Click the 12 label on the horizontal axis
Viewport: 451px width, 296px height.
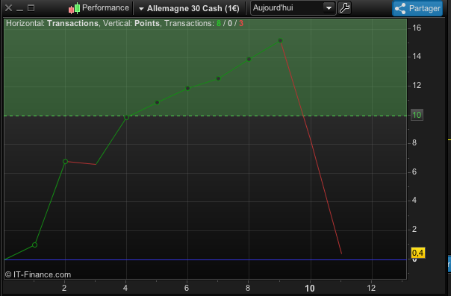[x=371, y=288]
